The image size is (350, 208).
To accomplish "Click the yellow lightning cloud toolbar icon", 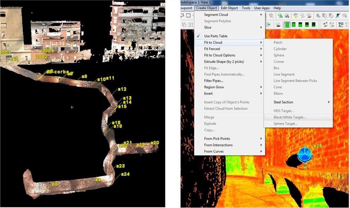I will [x=296, y=16].
